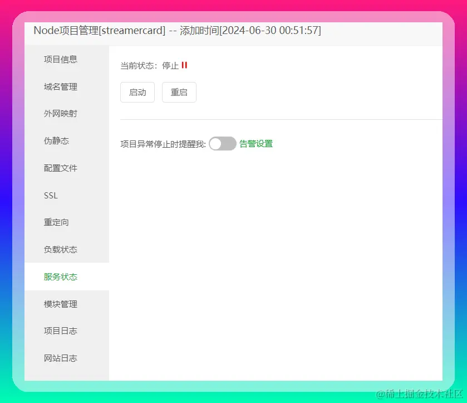The height and width of the screenshot is (403, 467).
Task: Click the Node项目管理[streamercard] title text
Action: [x=100, y=31]
